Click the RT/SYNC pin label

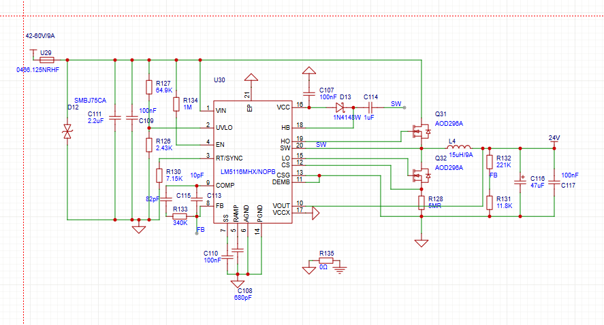[x=229, y=158]
